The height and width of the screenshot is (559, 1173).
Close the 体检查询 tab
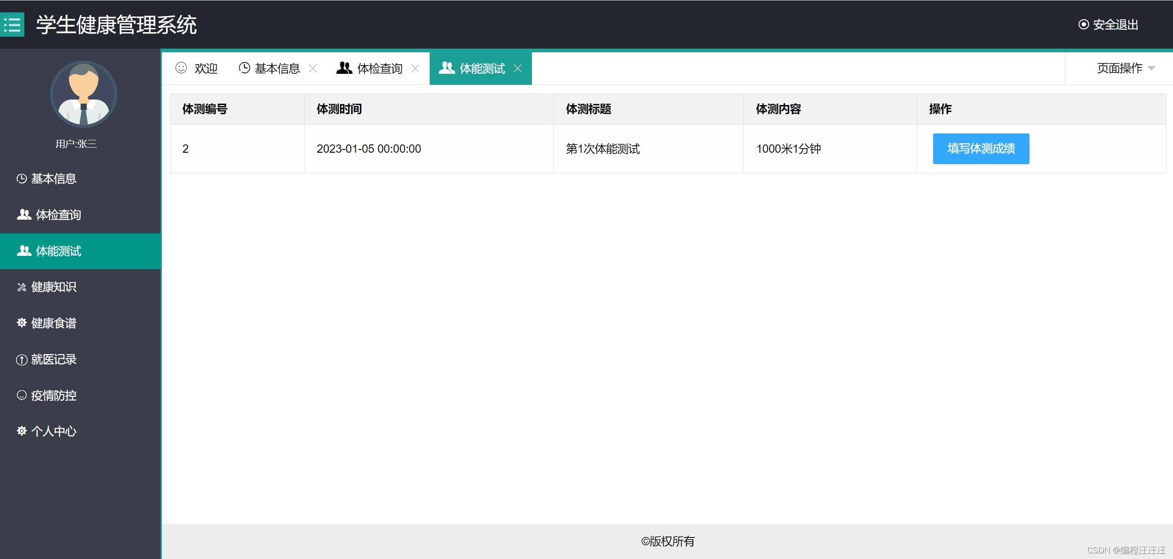coord(415,68)
